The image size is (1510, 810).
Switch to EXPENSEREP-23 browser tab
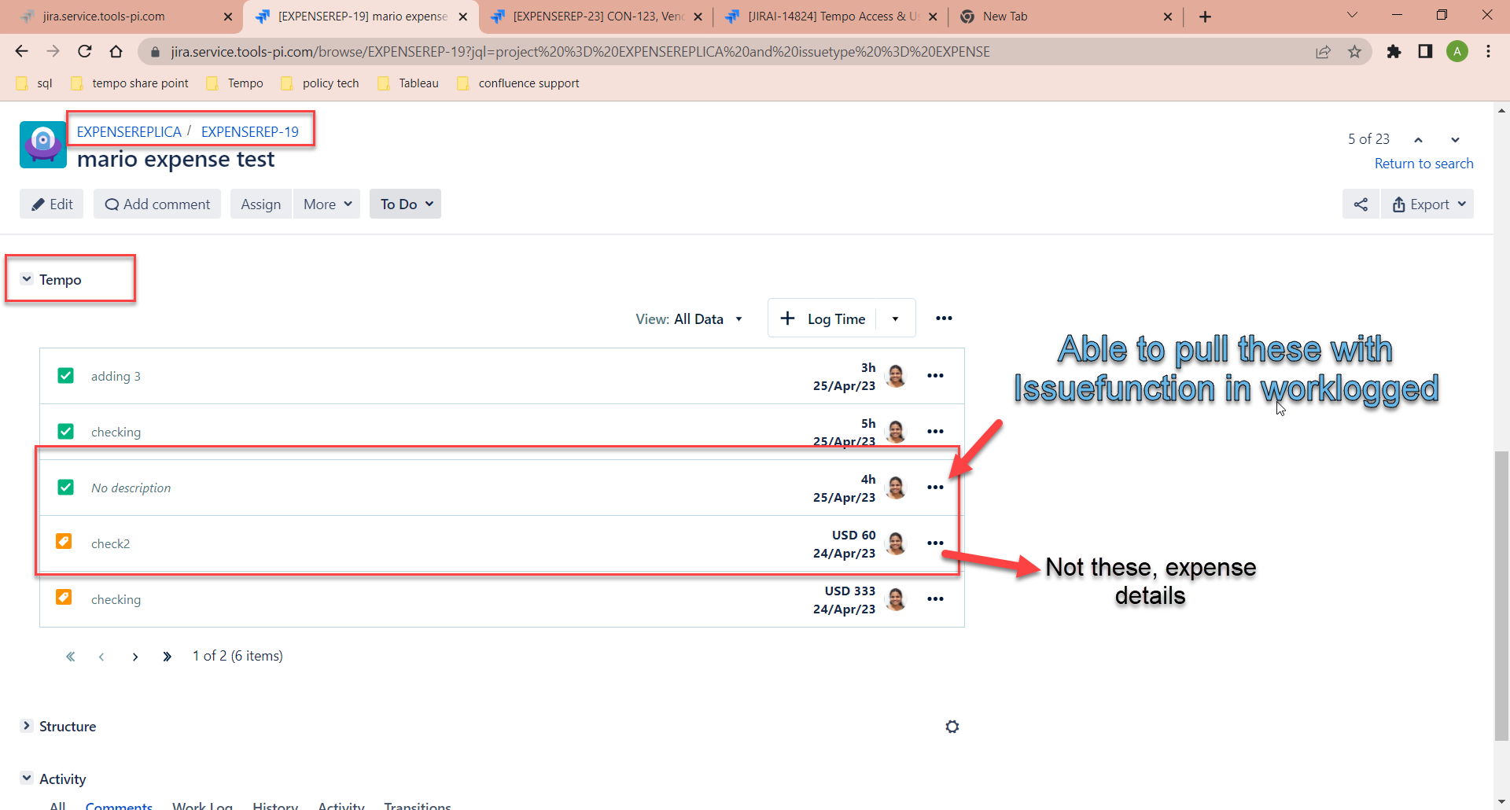coord(596,17)
